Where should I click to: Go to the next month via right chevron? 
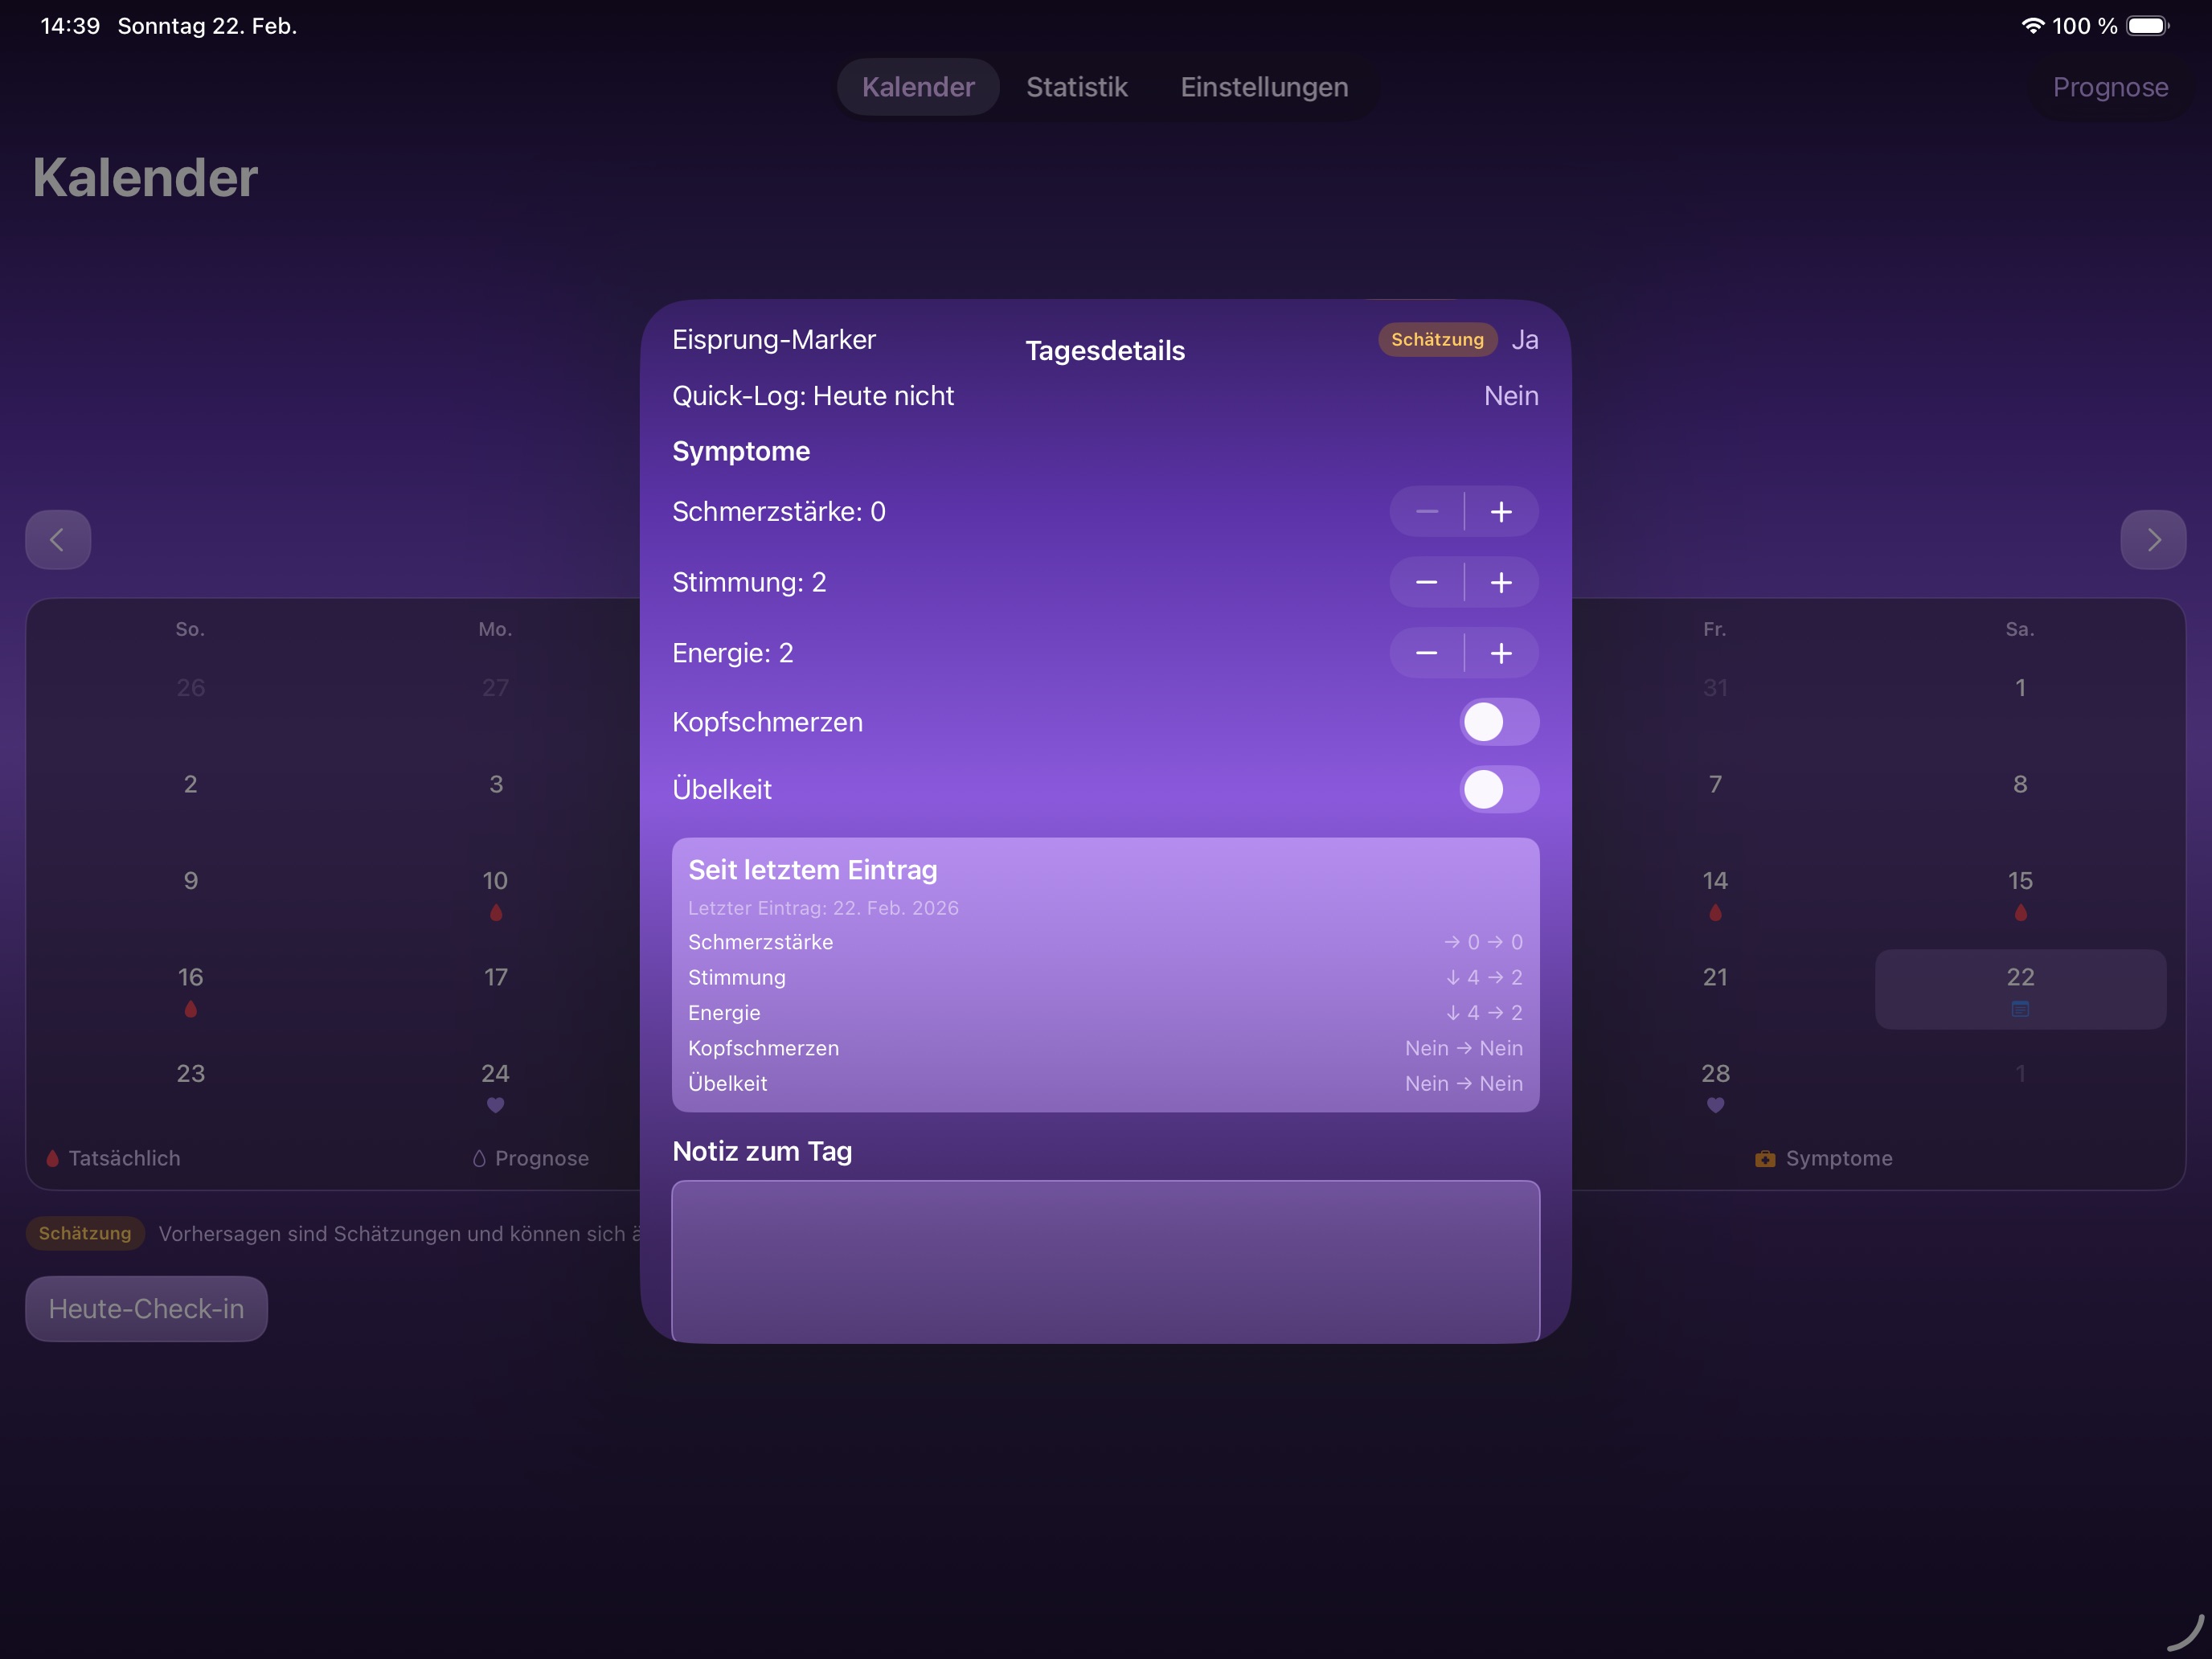[x=2154, y=539]
